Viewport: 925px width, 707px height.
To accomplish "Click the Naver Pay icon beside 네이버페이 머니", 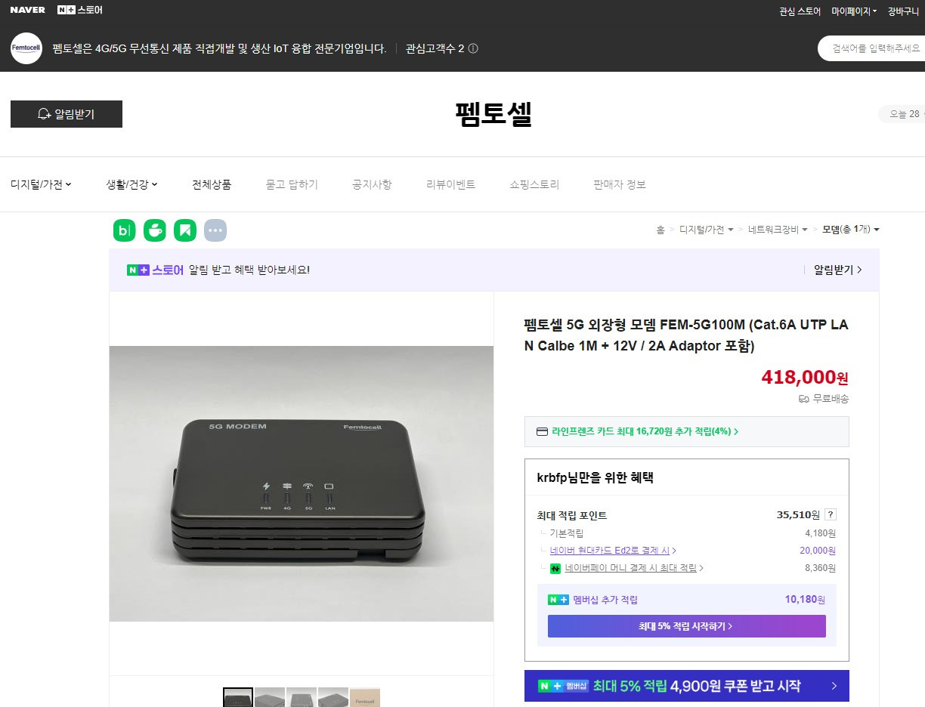I will [555, 567].
